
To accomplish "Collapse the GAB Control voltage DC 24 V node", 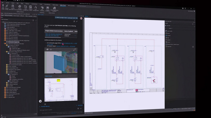I will tap(5, 52).
